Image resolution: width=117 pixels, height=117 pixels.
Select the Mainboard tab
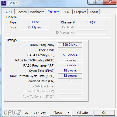click(x=37, y=12)
